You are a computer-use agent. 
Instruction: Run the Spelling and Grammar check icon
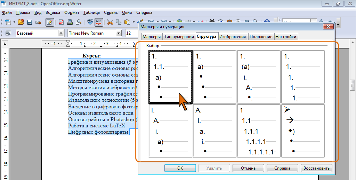[90, 22]
